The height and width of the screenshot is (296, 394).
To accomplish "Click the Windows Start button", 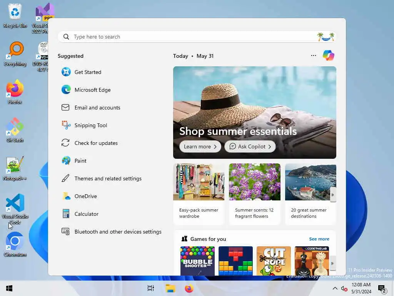I will [9, 288].
